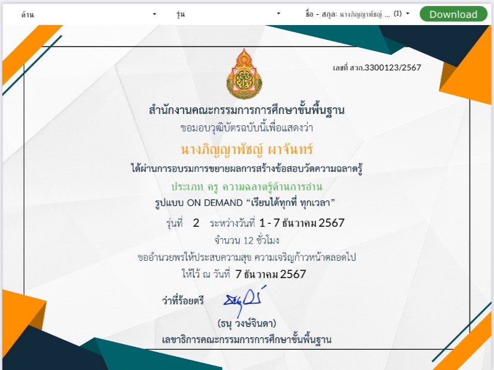Viewport: 494px width, 370px height.
Task: Click the OBEC emblem on the certificate
Action: (x=244, y=74)
